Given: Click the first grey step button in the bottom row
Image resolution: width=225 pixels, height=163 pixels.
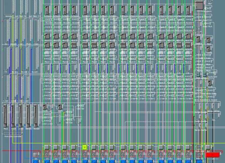Looking at the screenshot, I should coord(47,147).
